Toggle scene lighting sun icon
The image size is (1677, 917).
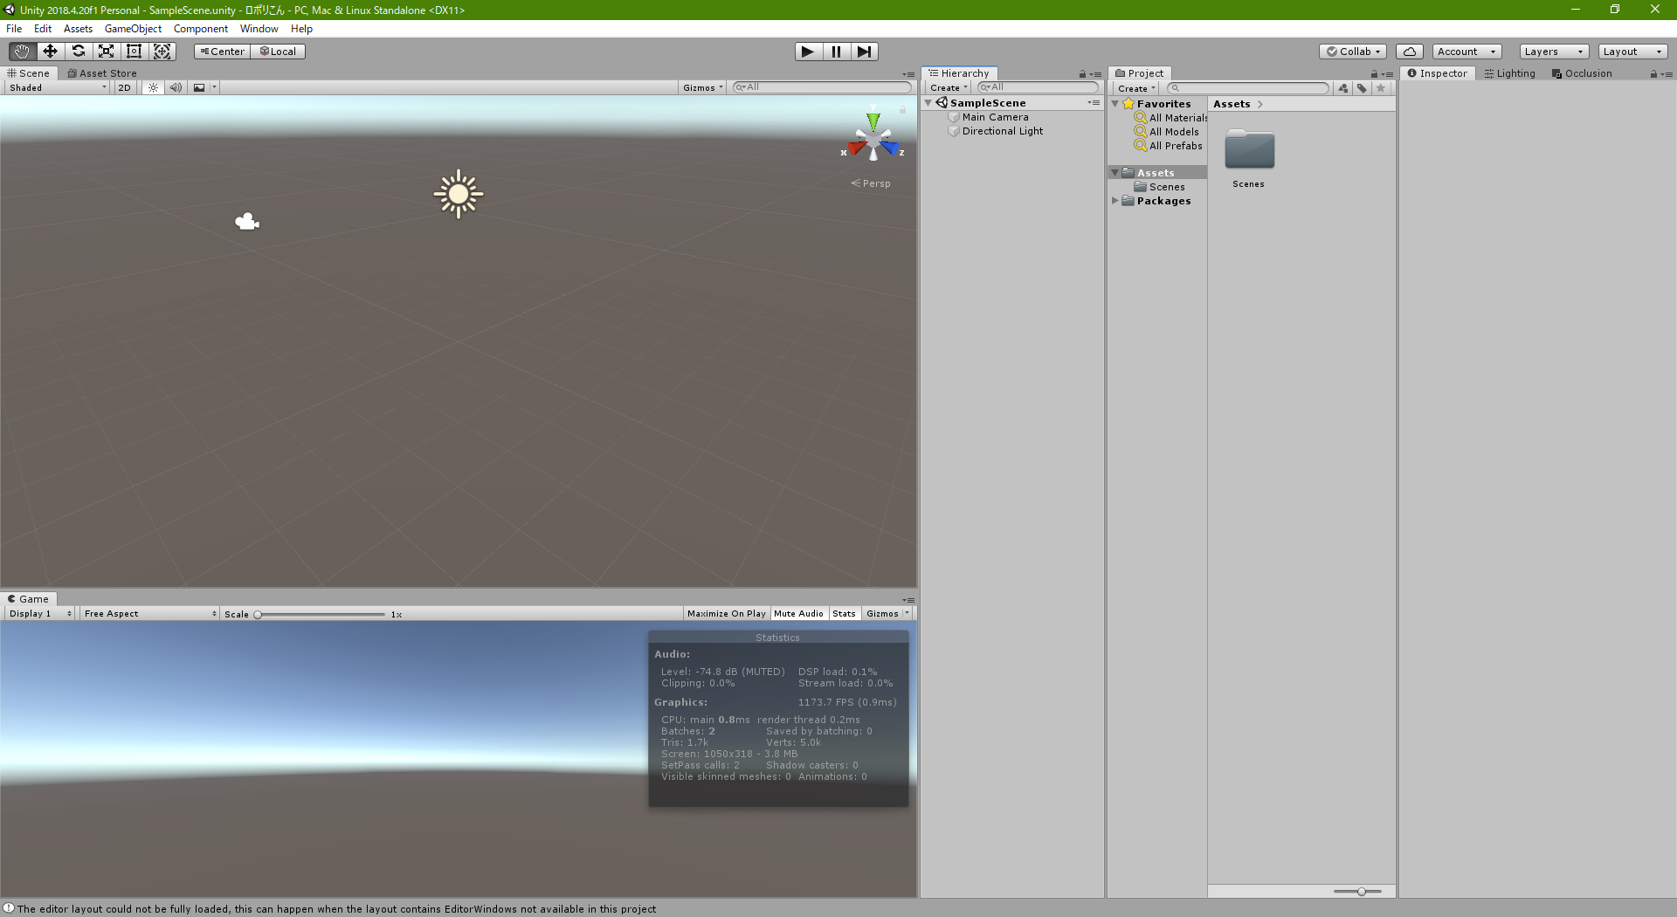click(x=153, y=87)
